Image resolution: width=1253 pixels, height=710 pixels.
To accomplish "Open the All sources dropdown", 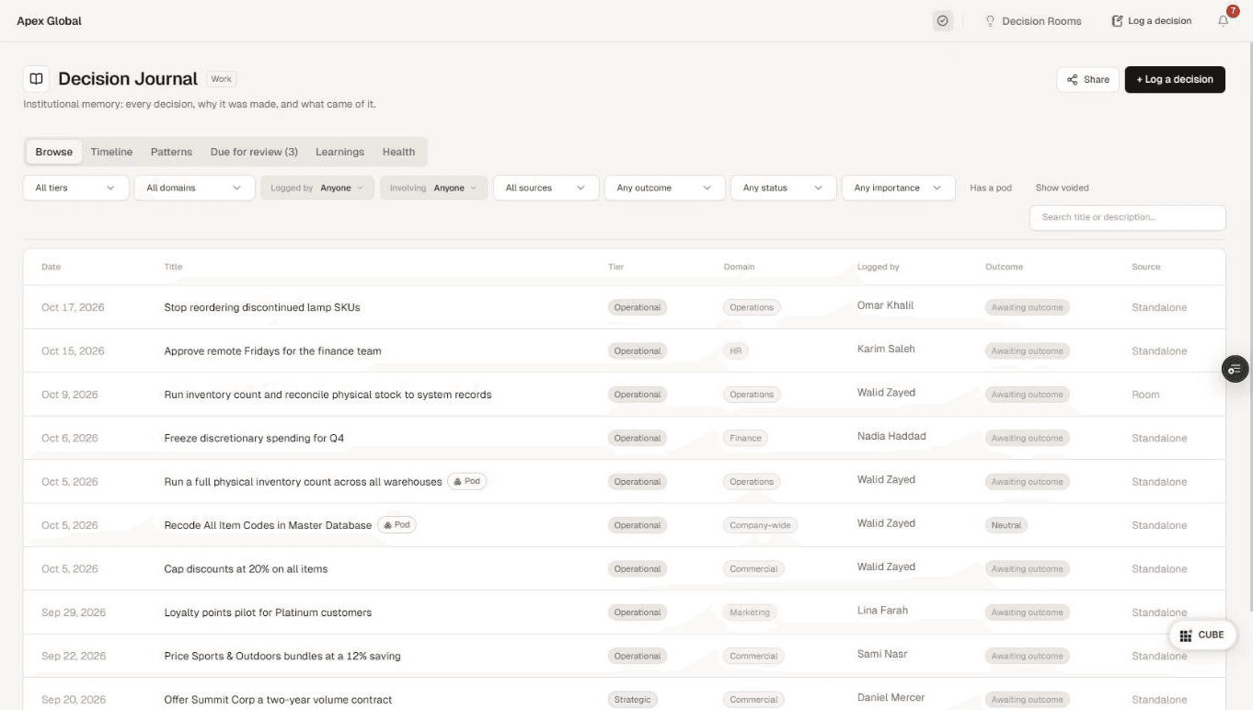I will tap(546, 188).
